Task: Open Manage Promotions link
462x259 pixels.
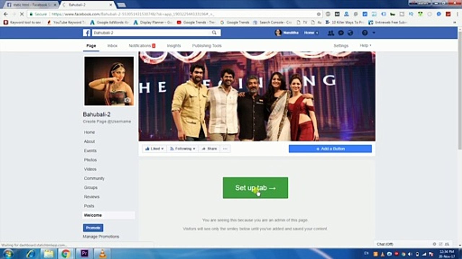Action: (101, 237)
